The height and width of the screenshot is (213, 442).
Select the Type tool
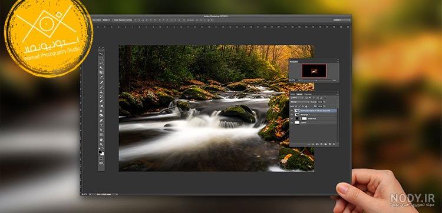click(101, 125)
